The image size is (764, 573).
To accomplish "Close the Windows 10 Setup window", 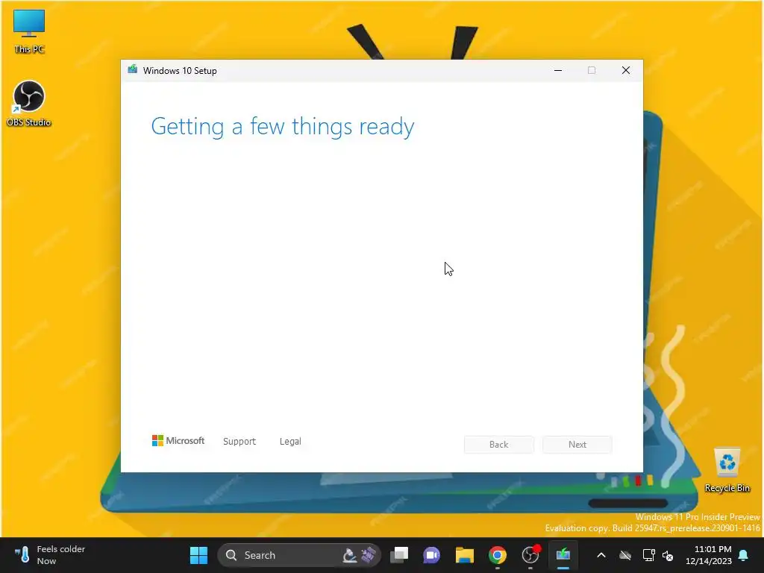I will tap(626, 71).
